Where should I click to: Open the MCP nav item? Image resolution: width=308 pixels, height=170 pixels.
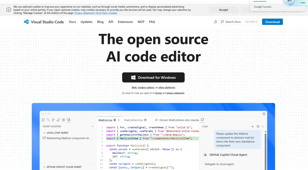pos(141,22)
